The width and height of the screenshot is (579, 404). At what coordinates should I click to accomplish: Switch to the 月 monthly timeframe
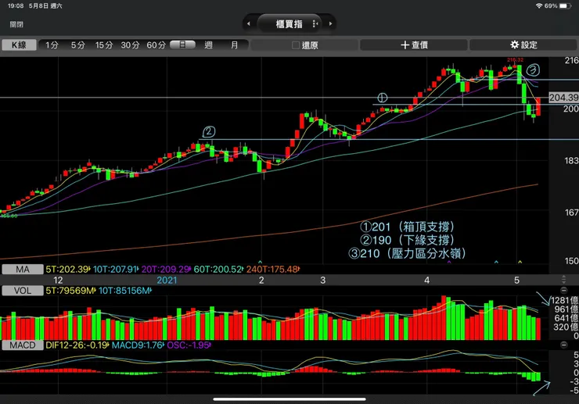pos(235,45)
